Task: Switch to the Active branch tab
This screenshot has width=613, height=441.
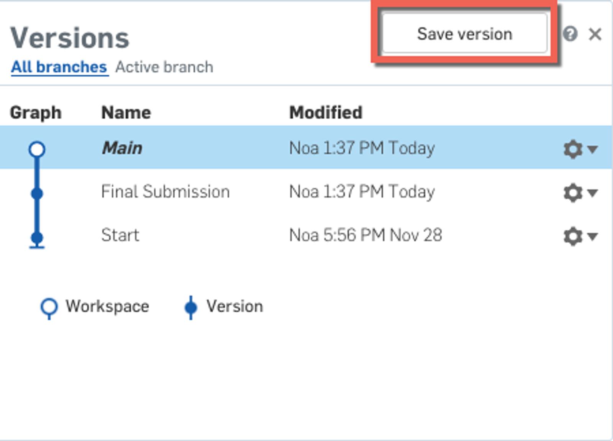Action: (164, 67)
